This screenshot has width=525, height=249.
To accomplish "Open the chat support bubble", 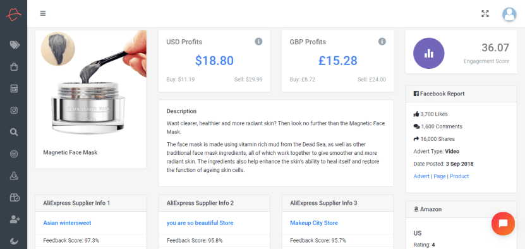I will [x=503, y=224].
